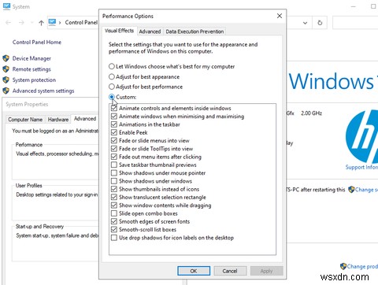Viewport: 378px width, 285px height.
Task: Click the Remote settings shield icon
Action: pos(6,69)
